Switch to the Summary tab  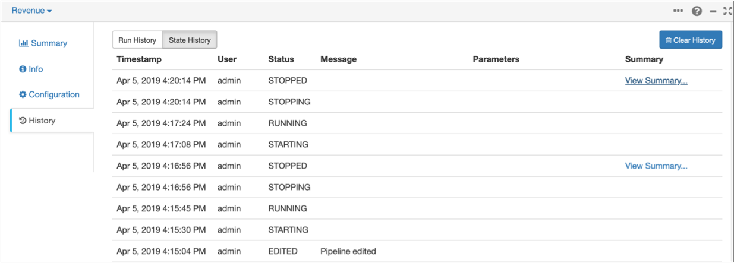tap(48, 43)
